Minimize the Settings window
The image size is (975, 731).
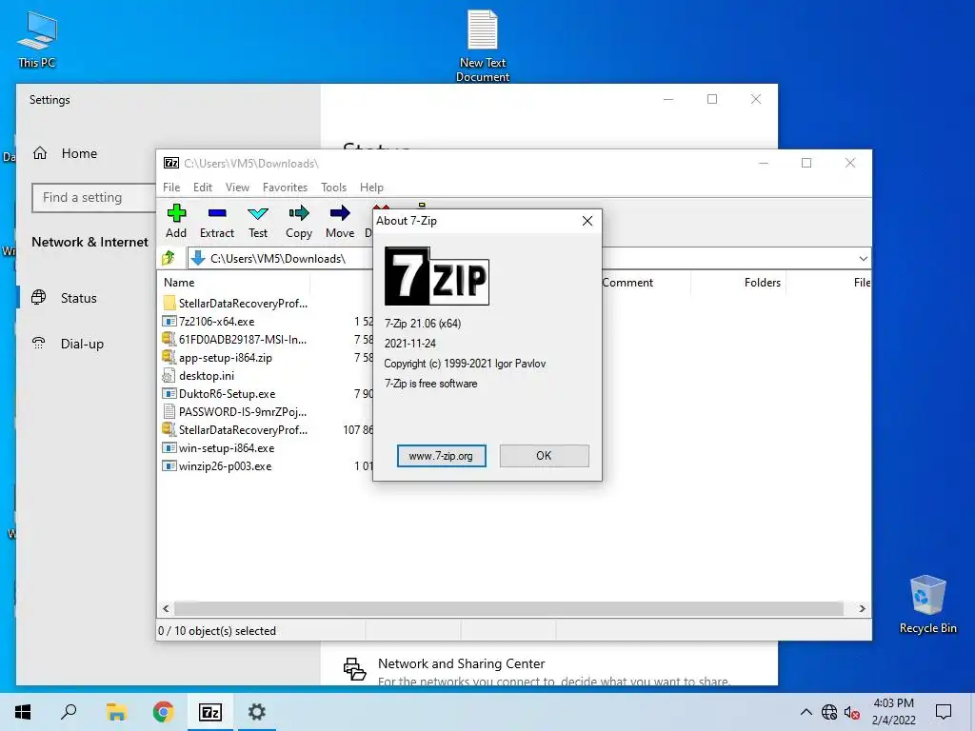pos(668,99)
